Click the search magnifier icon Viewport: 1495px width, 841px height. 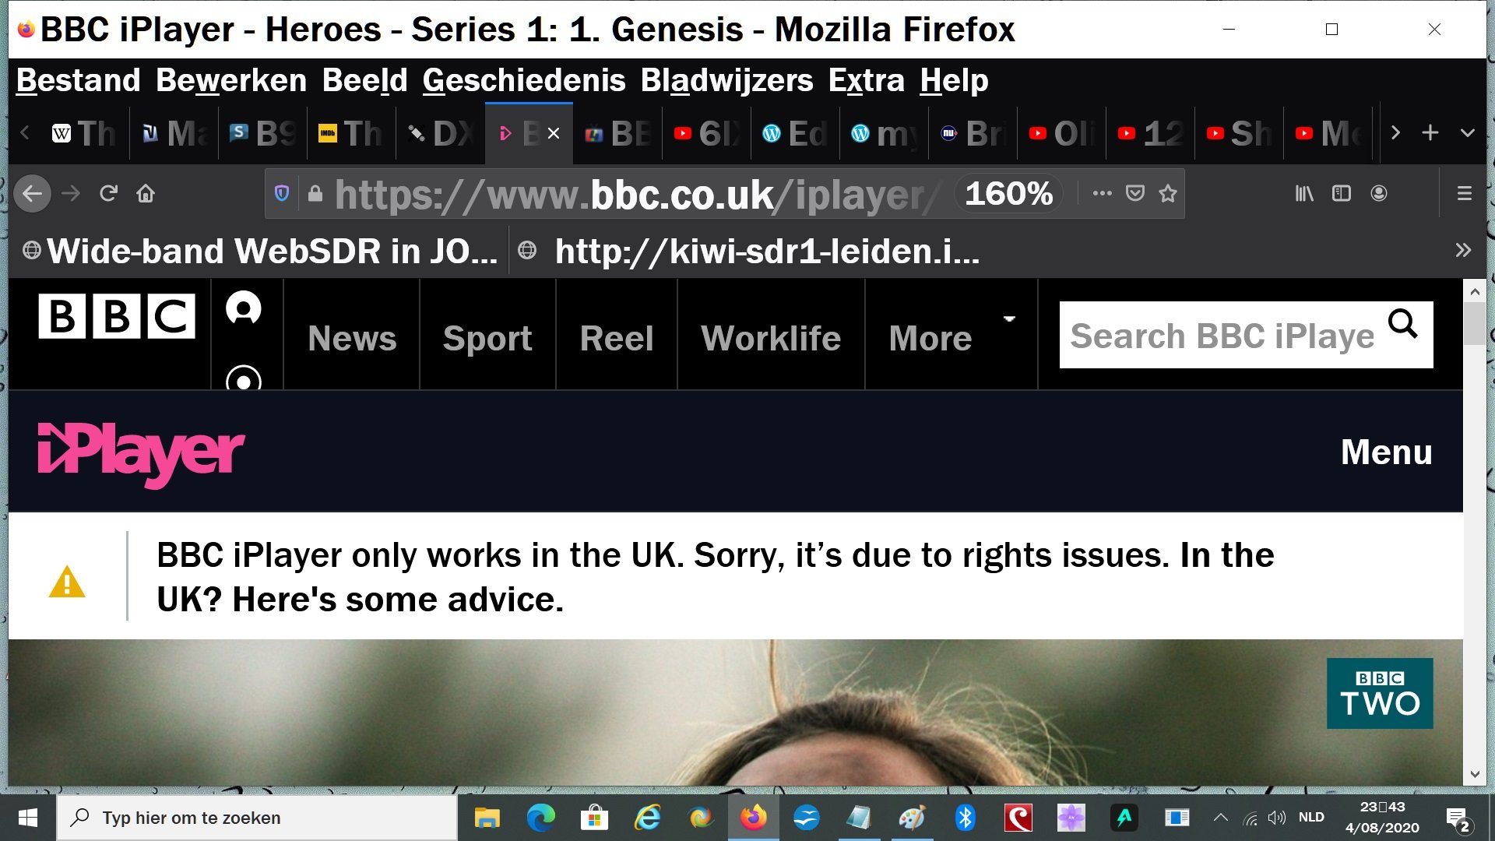(x=1403, y=322)
